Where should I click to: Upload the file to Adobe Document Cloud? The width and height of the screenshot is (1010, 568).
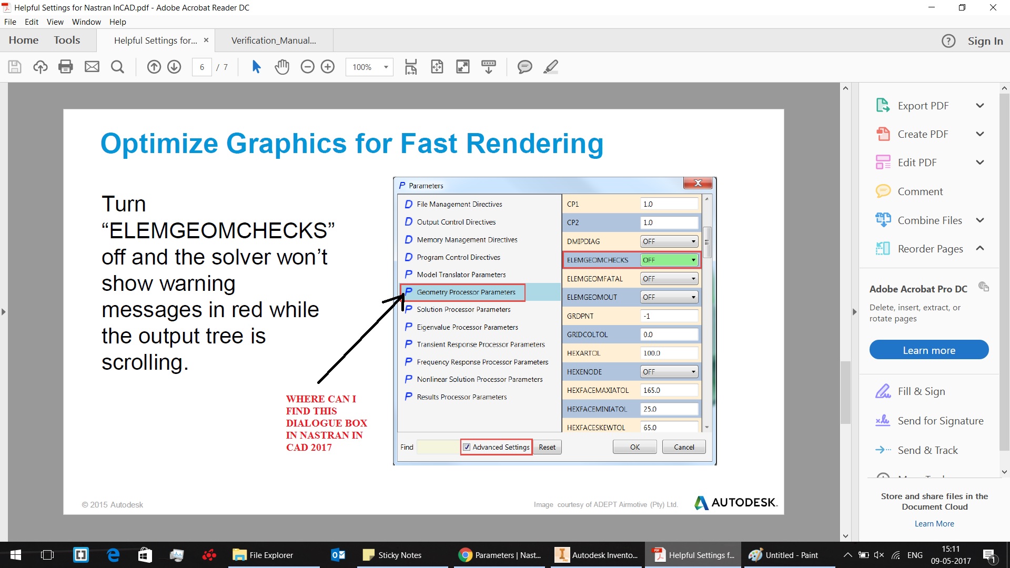(x=40, y=67)
